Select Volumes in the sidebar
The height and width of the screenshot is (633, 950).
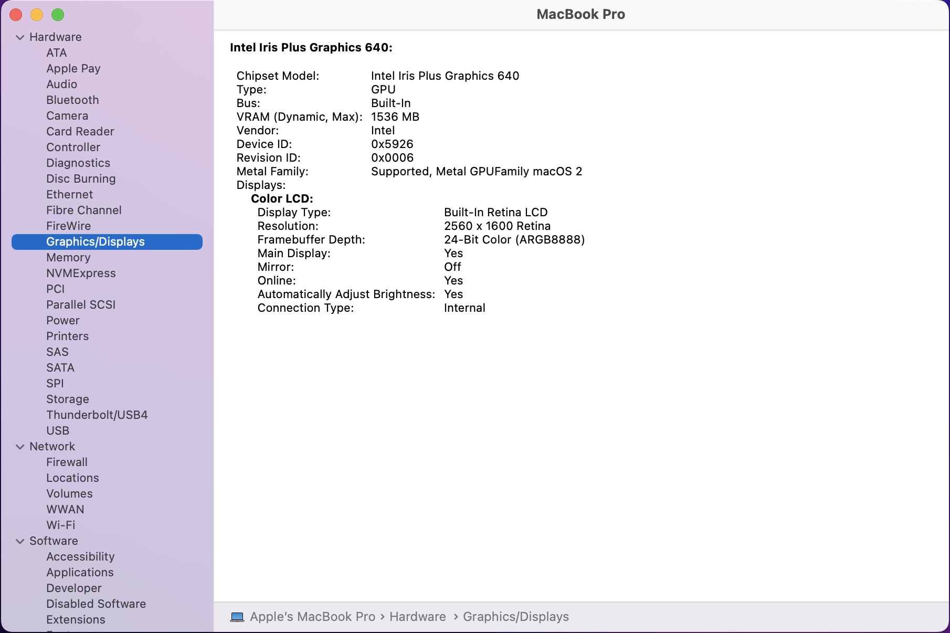[x=69, y=494]
